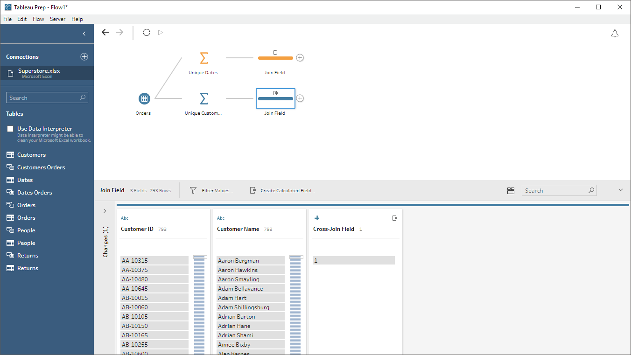
Task: Select the orange Join Field step
Action: (275, 58)
